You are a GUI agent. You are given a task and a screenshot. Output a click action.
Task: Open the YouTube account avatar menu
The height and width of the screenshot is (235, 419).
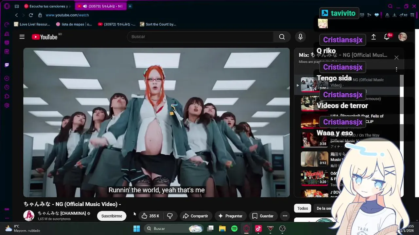pos(402,37)
